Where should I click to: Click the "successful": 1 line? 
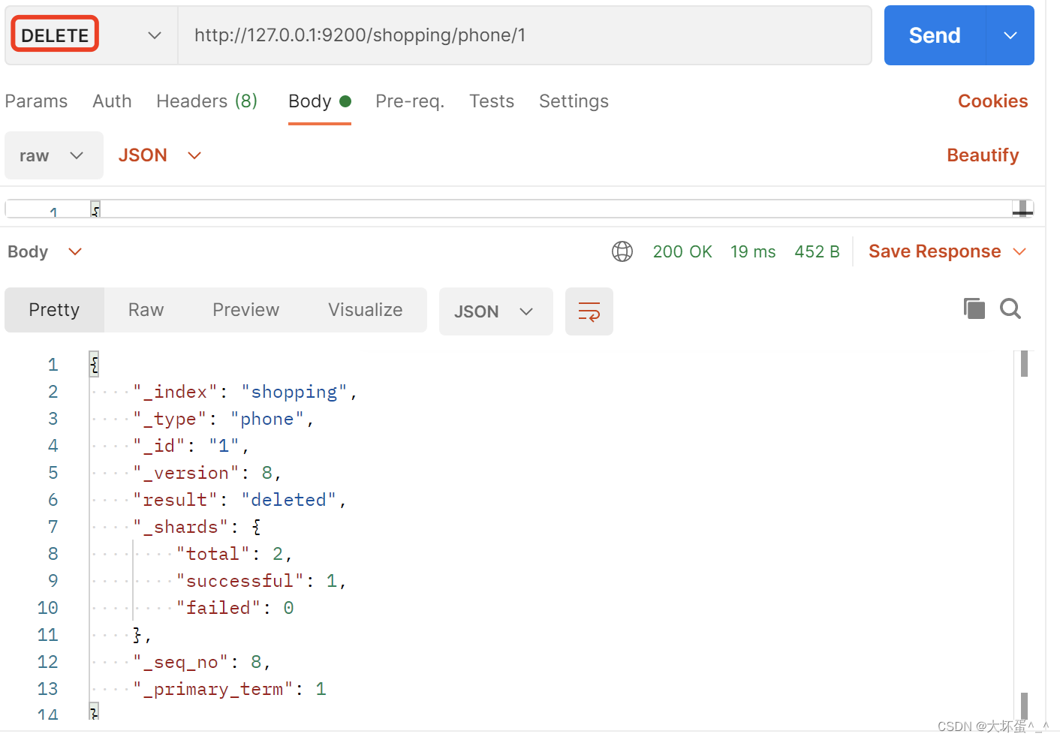pyautogui.click(x=261, y=581)
